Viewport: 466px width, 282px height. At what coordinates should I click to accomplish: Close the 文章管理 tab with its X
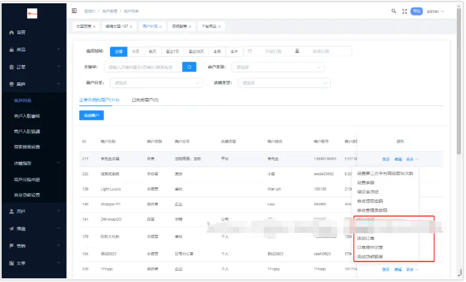pos(94,27)
